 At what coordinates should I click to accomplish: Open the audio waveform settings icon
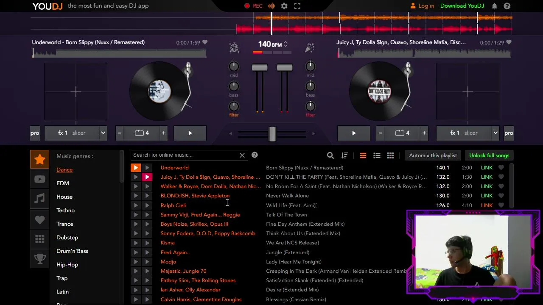tap(271, 6)
